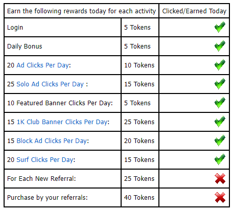The height and width of the screenshot is (211, 233).
Task: Click the 40 Tokens reward cell
Action: click(x=139, y=198)
